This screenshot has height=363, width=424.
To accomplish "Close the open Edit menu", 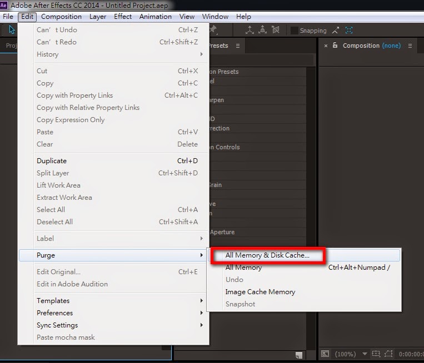I will (x=27, y=17).
